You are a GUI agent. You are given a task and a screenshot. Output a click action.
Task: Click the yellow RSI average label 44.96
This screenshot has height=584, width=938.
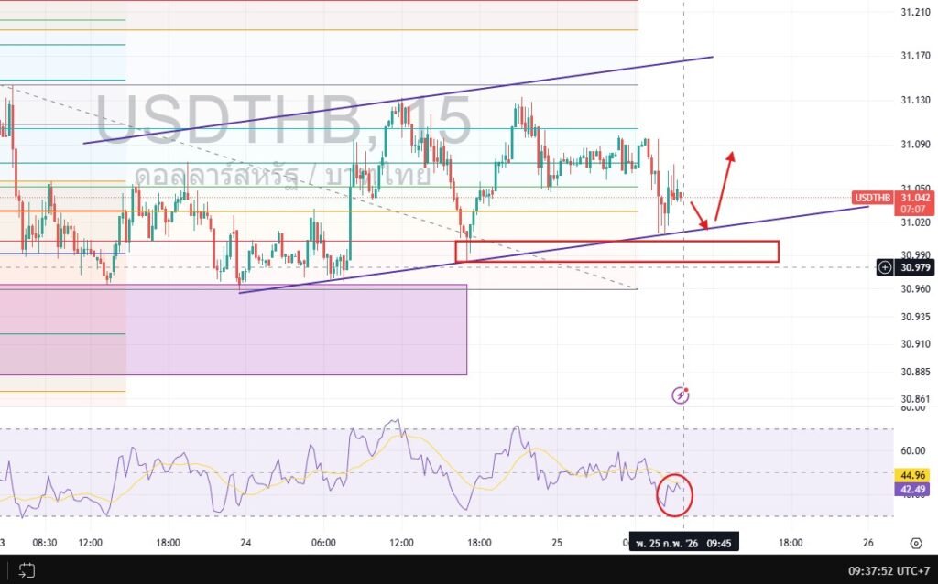pos(912,475)
